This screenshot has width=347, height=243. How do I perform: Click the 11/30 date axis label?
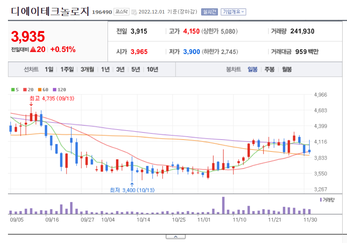(310, 220)
